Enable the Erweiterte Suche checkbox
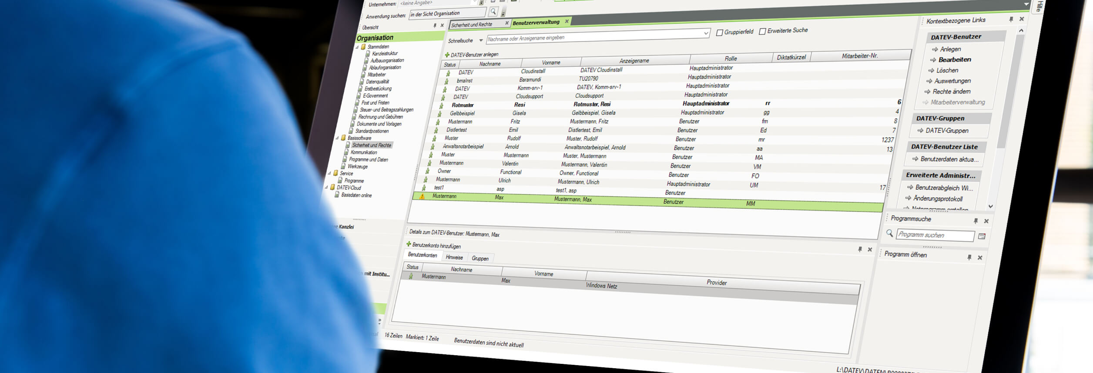Image resolution: width=1093 pixels, height=373 pixels. click(x=762, y=31)
